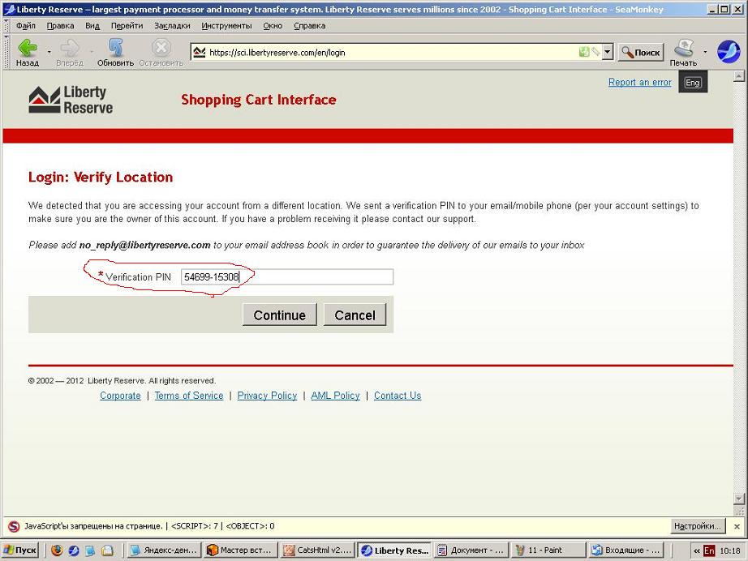Click the Поиск search button
This screenshot has width=748, height=561.
641,53
